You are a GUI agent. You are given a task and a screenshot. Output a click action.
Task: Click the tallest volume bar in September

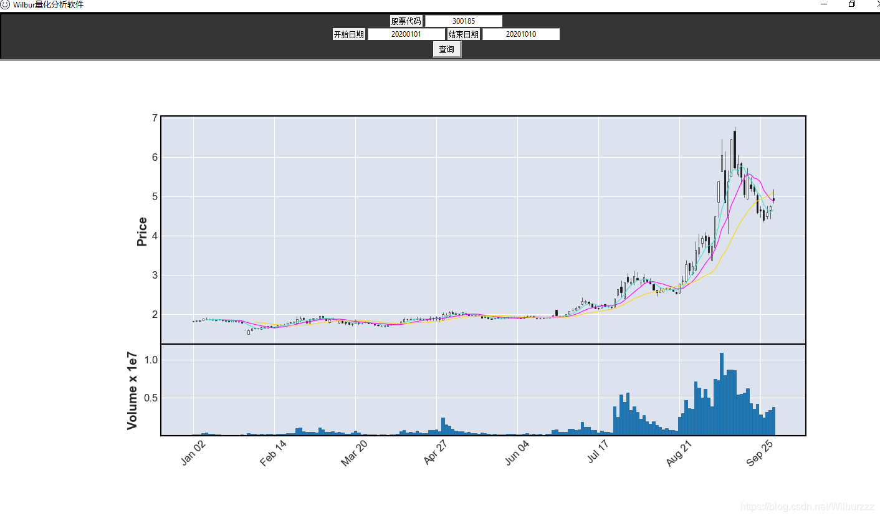[722, 394]
